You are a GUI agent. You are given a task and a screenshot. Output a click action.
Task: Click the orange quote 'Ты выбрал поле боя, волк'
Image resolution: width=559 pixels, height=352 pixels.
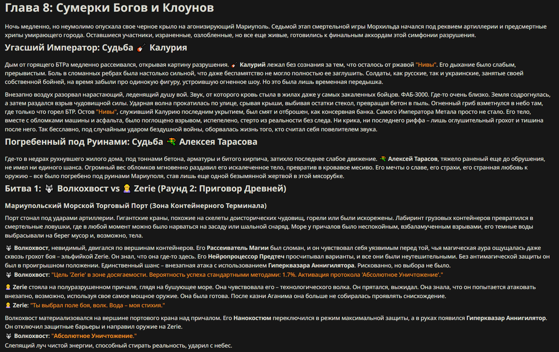tap(98, 305)
